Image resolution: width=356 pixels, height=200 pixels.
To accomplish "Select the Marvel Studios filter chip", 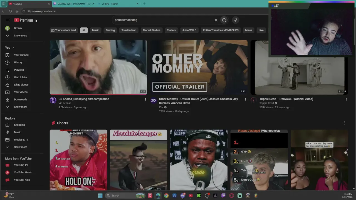I will (152, 30).
